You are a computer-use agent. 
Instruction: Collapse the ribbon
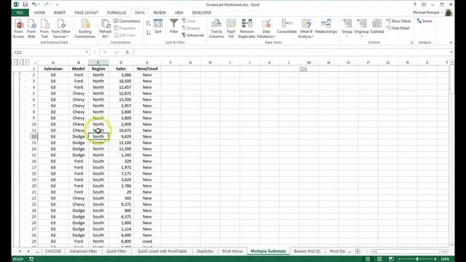[x=451, y=42]
